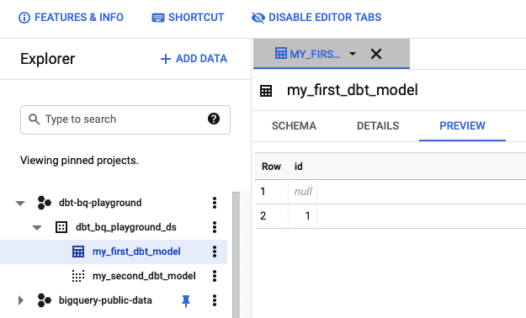
Task: Click table icon next to my_first_dbt_model heading
Action: click(x=266, y=91)
